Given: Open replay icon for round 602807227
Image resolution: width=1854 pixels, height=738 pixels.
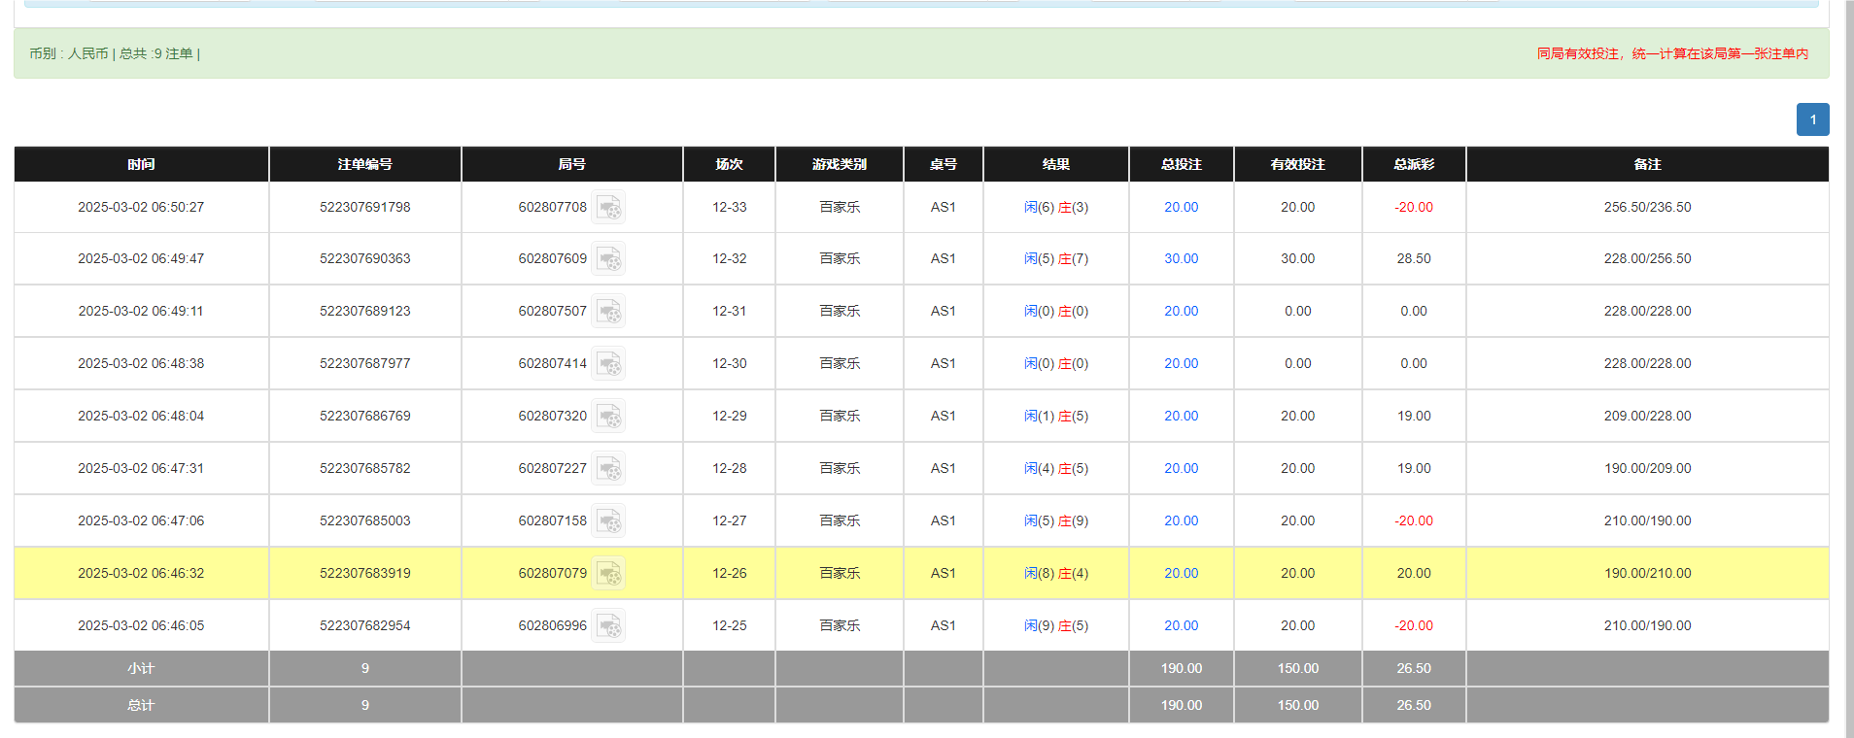Looking at the screenshot, I should pos(608,469).
